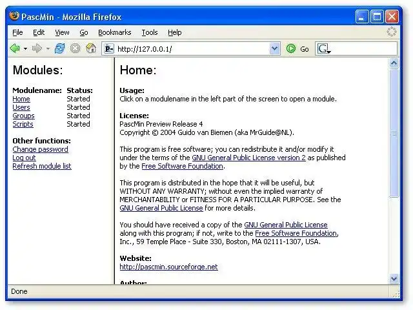The image size is (413, 310).
Task: Click the site favicon in address bar
Action: (x=108, y=49)
